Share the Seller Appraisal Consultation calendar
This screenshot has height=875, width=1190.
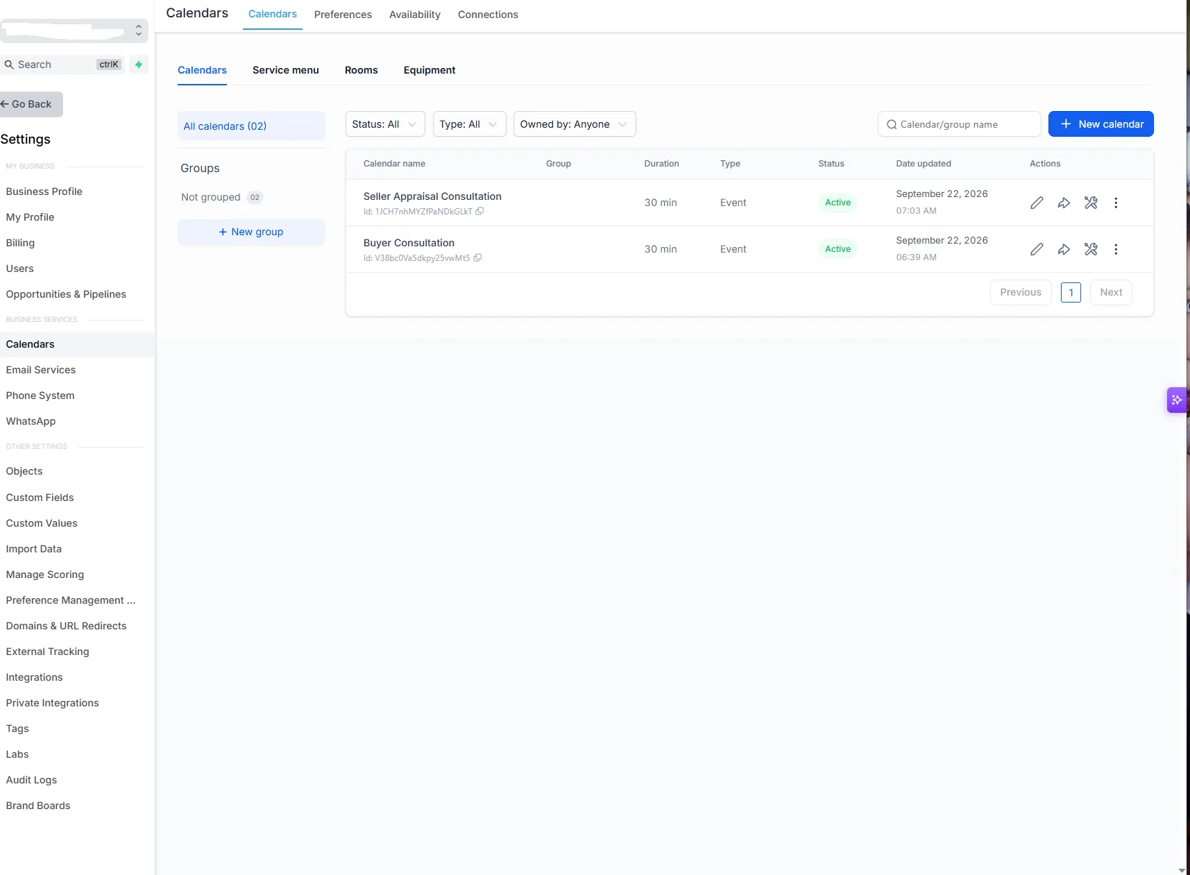[x=1064, y=203]
